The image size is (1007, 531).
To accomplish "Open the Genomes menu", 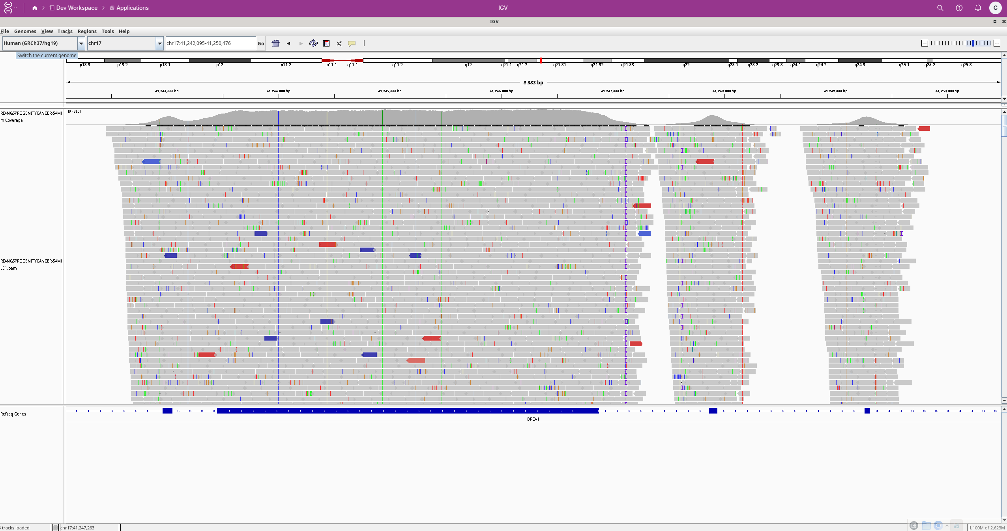I will click(25, 32).
